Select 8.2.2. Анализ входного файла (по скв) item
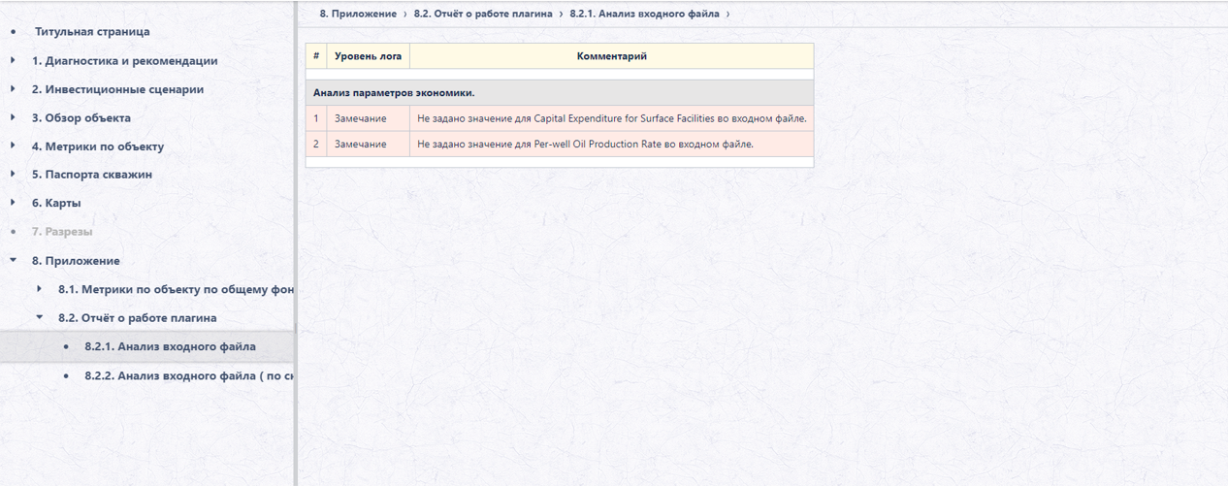Viewport: 1228px width, 486px height. pyautogui.click(x=189, y=375)
